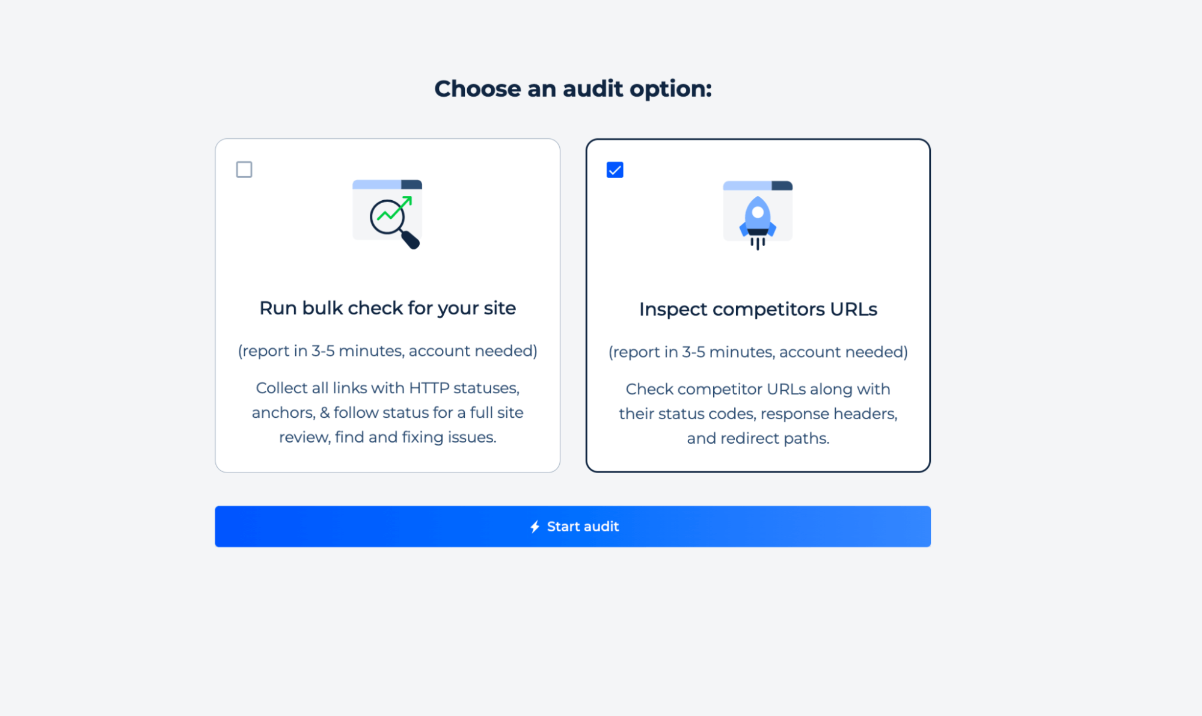Check the bulk check for your site checkbox
This screenshot has height=716, width=1202.
click(244, 170)
